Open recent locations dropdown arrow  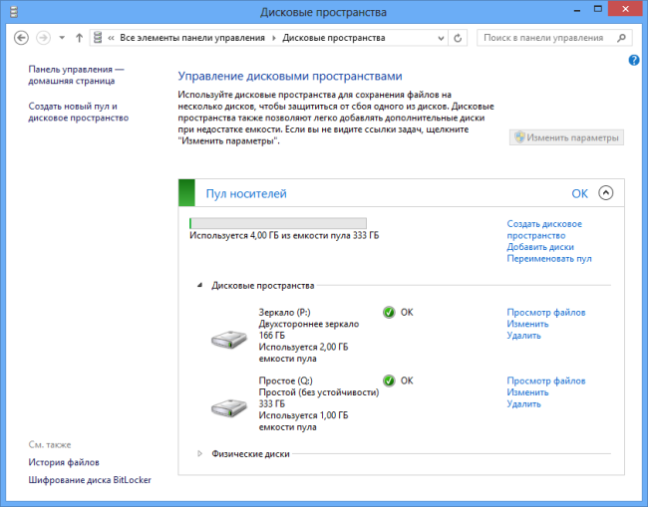(x=62, y=38)
